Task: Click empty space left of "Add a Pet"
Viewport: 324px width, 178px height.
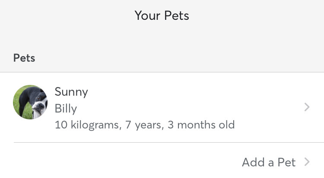Action: pos(130,162)
